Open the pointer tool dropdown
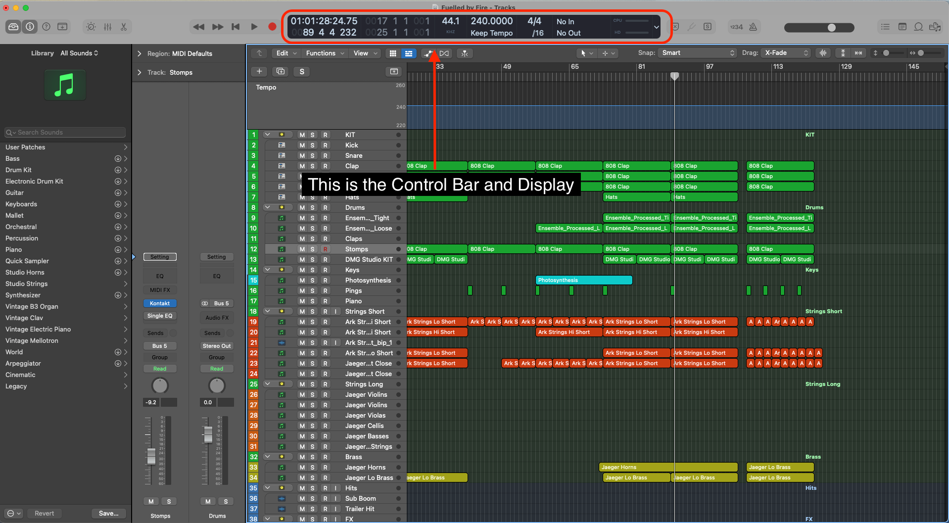949x523 pixels. click(x=586, y=53)
